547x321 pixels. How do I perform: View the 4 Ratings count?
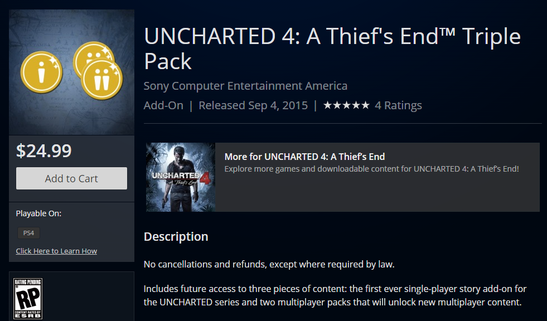coord(398,105)
